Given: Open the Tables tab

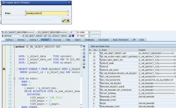Looking at the screenshot, I should click(68, 40).
